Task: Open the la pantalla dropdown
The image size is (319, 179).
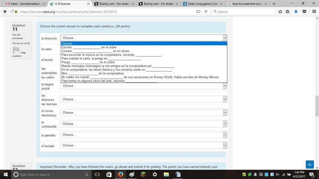Action: [x=144, y=135]
